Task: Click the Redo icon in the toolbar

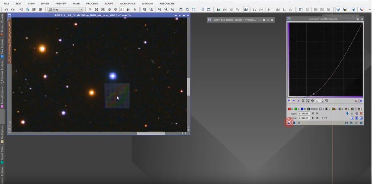Action: [x=13, y=9]
